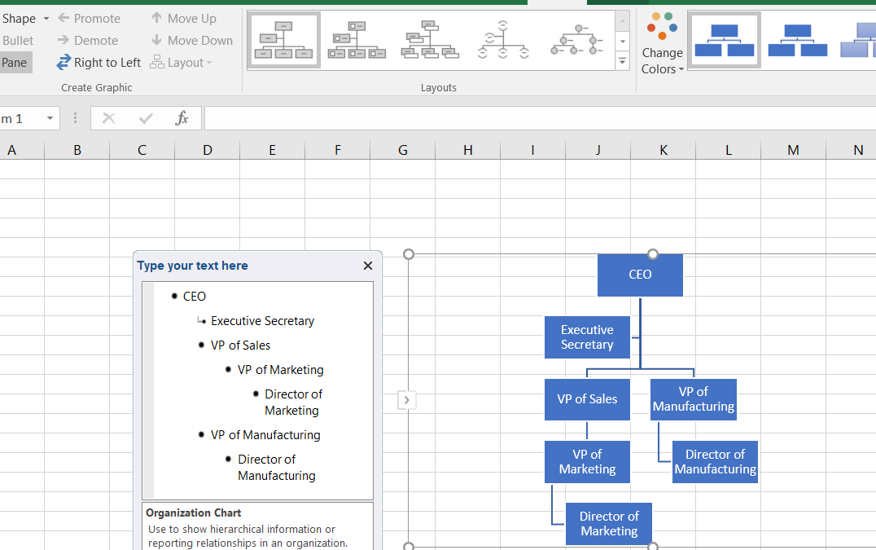Toggle Right to Left direction

coord(99,63)
